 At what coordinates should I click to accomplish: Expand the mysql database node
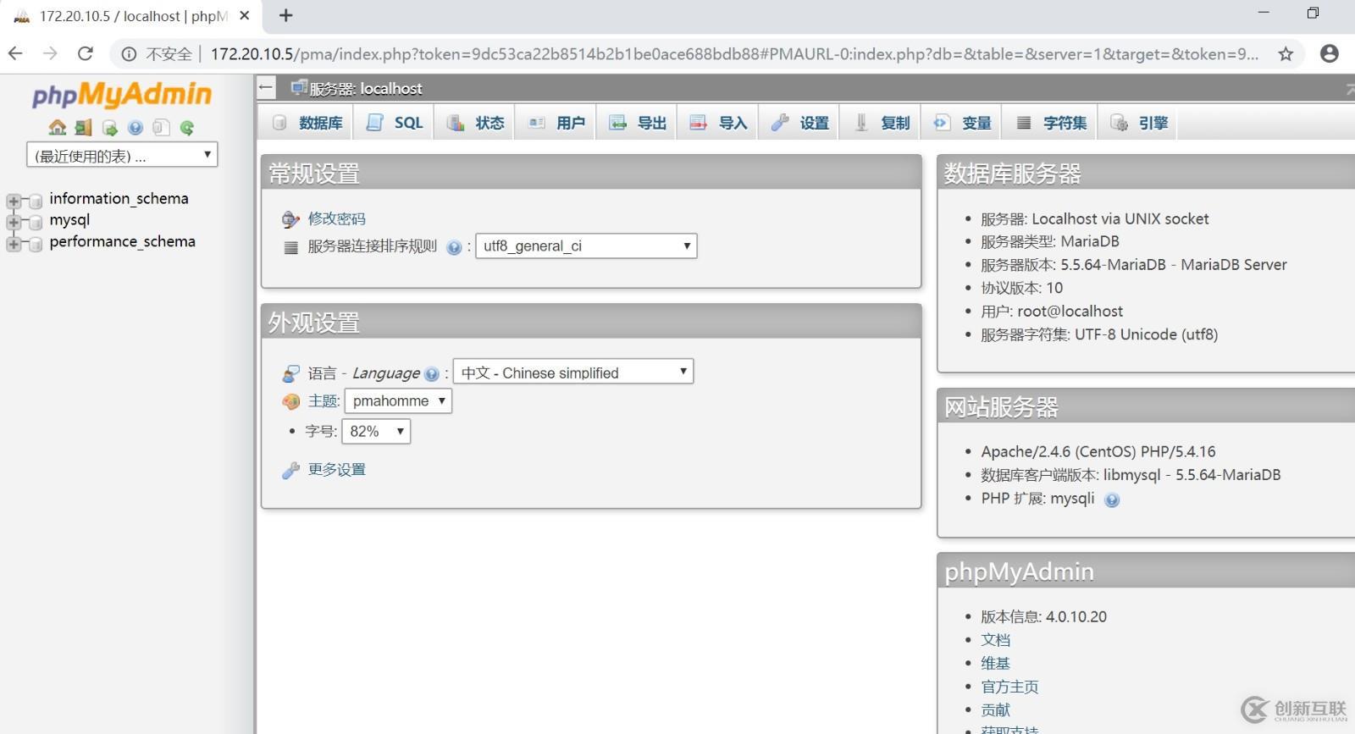pyautogui.click(x=13, y=222)
